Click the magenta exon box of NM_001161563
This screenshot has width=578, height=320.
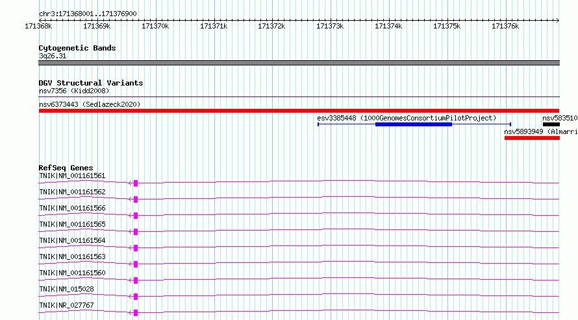click(x=136, y=264)
